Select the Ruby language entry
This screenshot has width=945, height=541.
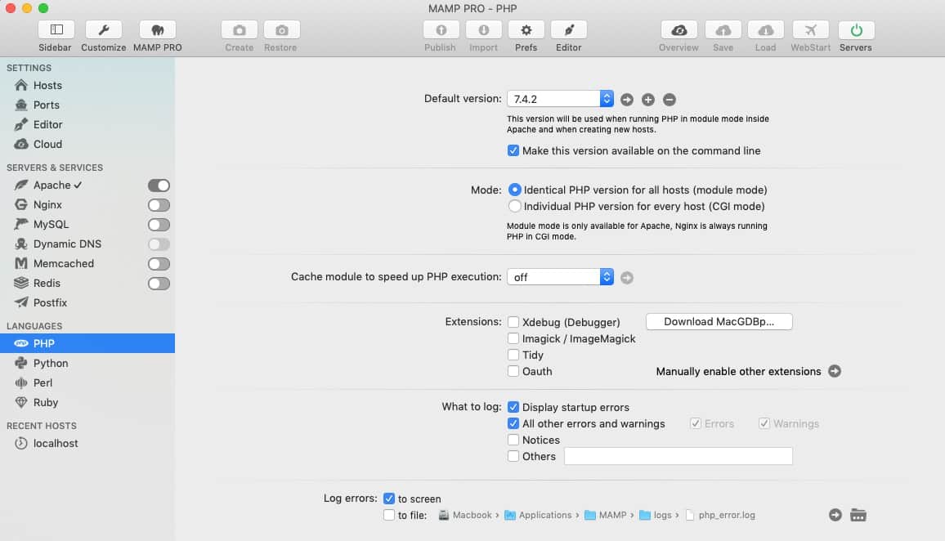tap(45, 402)
